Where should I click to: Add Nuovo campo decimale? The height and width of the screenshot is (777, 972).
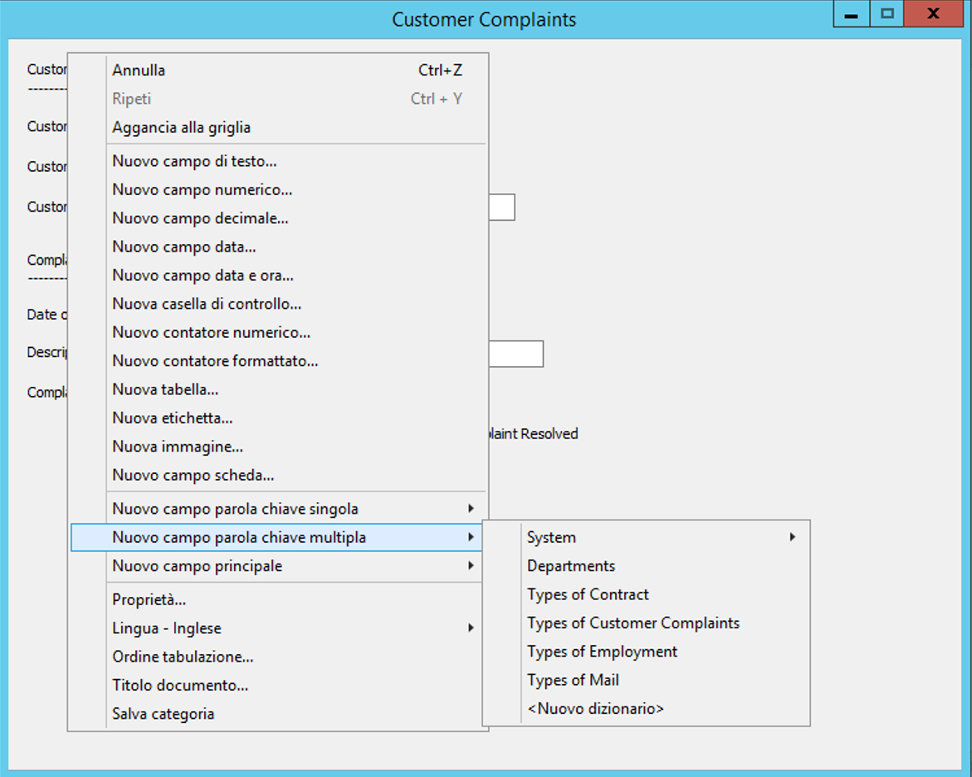[x=277, y=218]
